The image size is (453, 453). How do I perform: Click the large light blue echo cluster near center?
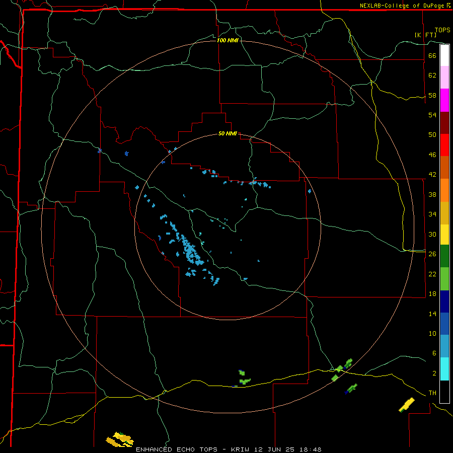190,250
